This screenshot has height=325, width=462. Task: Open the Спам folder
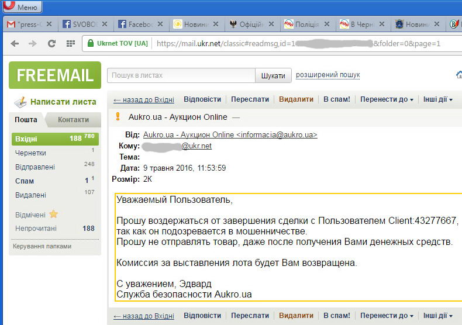(x=25, y=181)
